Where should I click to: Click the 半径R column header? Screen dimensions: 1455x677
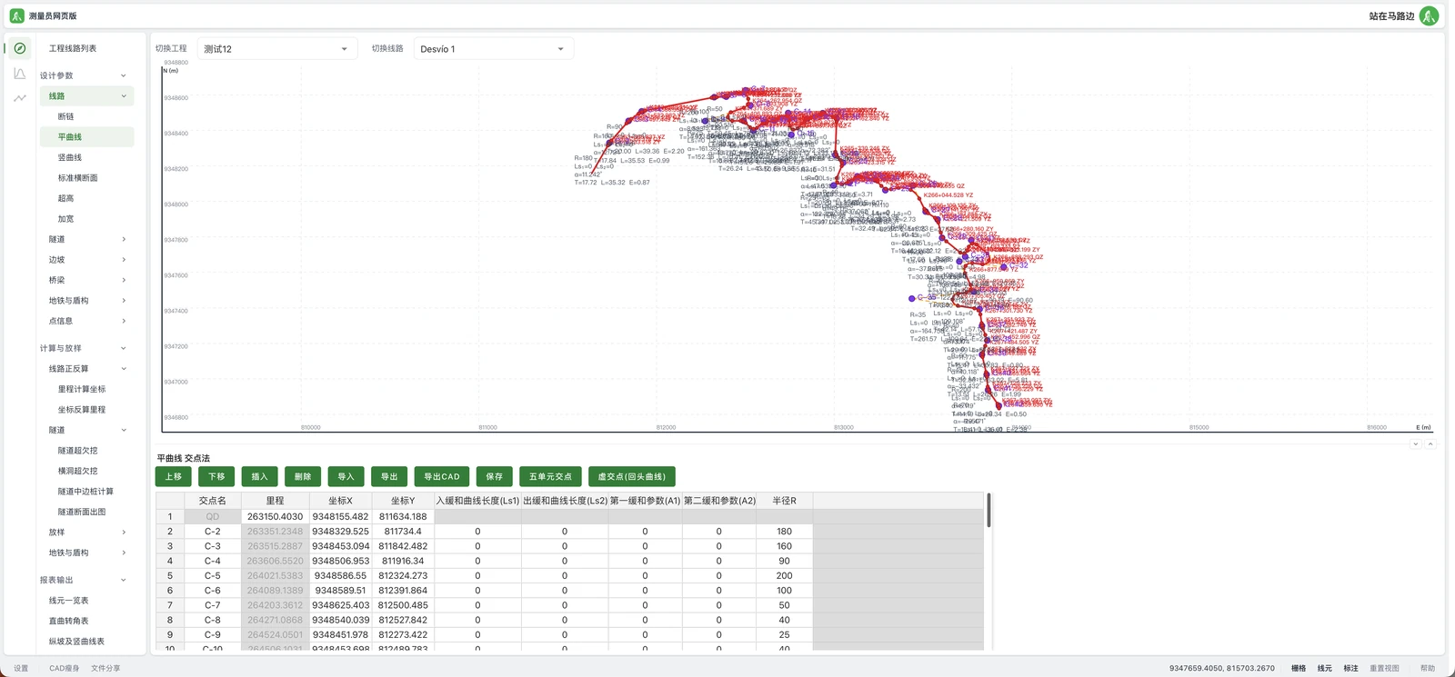point(784,501)
